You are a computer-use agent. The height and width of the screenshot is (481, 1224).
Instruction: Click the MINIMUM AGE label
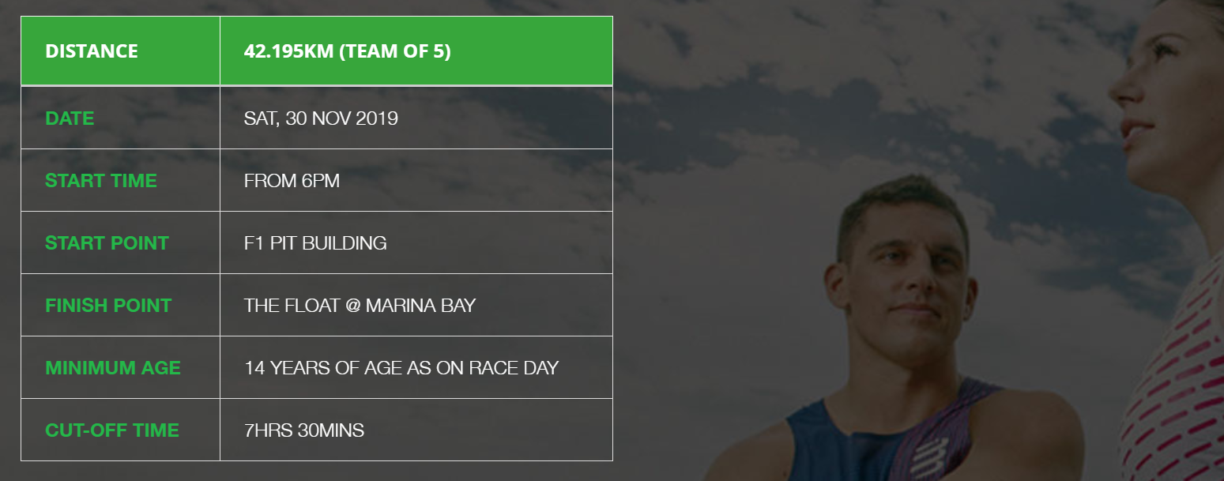113,368
